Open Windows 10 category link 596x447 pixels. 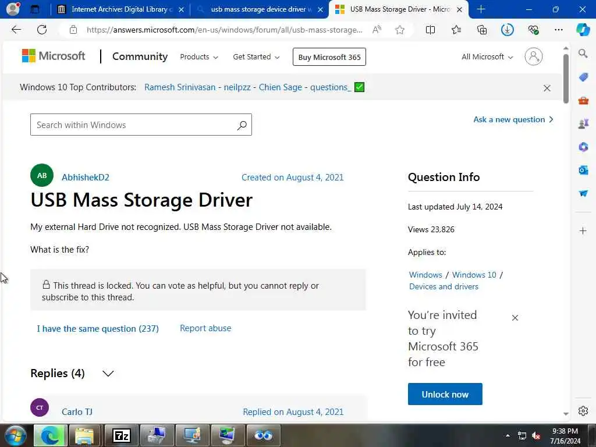pyautogui.click(x=474, y=275)
